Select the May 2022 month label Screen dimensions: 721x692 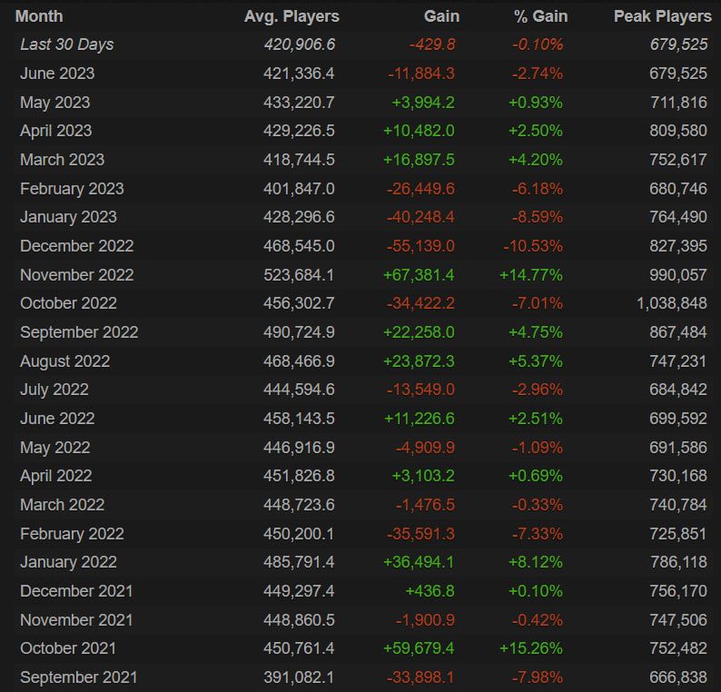point(55,448)
